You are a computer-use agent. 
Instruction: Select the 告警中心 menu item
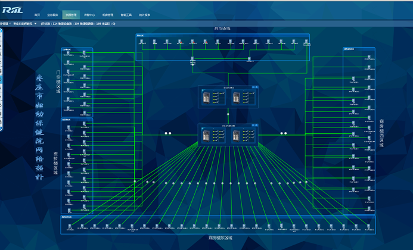(89, 14)
